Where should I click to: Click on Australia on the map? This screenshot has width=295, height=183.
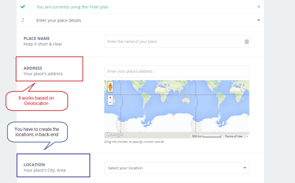pos(187,100)
